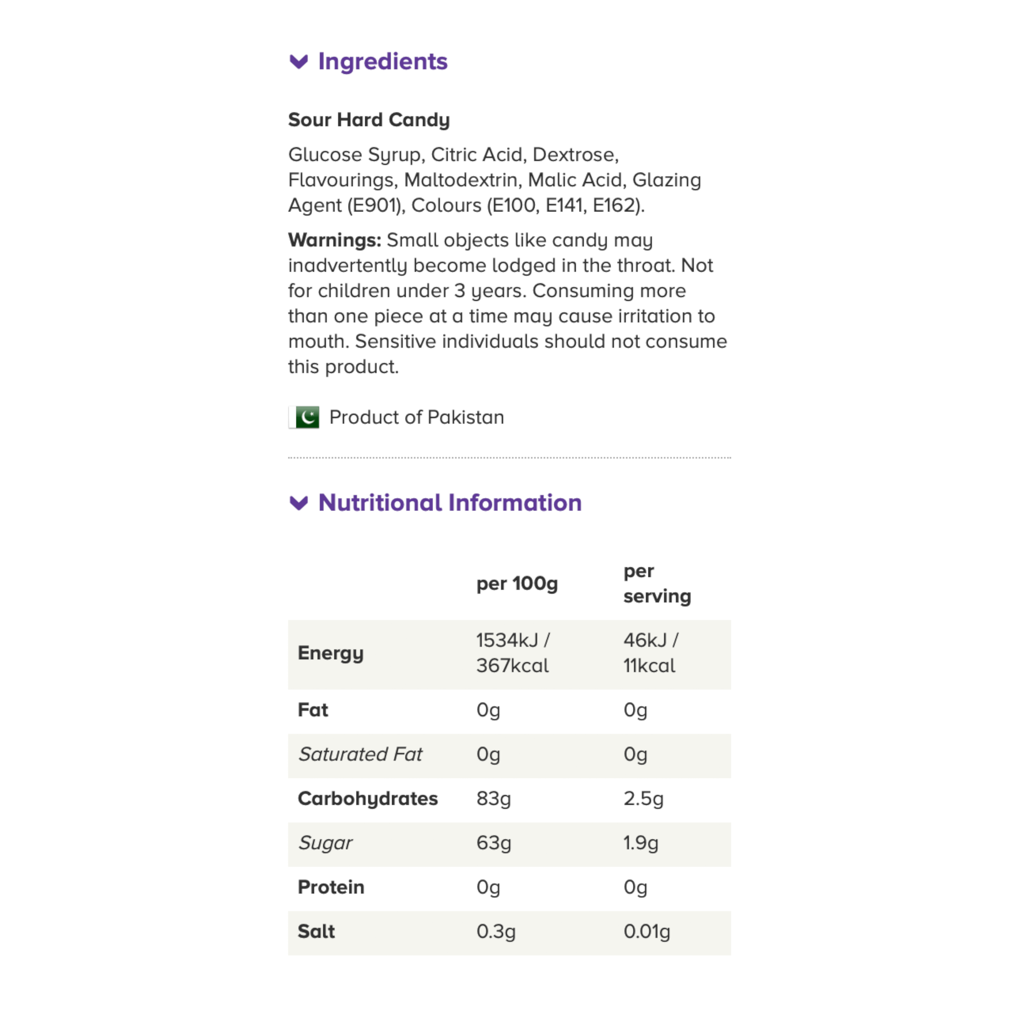Click the per 100g column header
1024x1024 pixels.
(x=517, y=584)
